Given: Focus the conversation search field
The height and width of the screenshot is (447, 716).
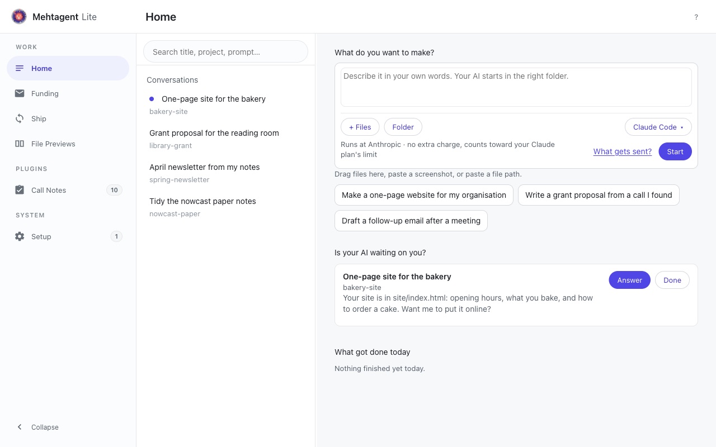Looking at the screenshot, I should click(x=225, y=51).
